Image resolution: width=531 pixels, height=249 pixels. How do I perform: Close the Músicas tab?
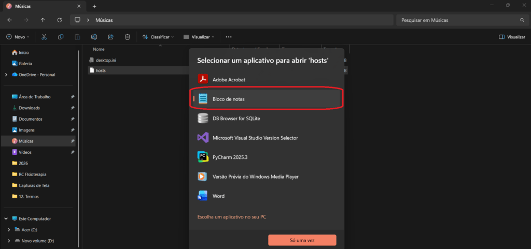pyautogui.click(x=79, y=6)
